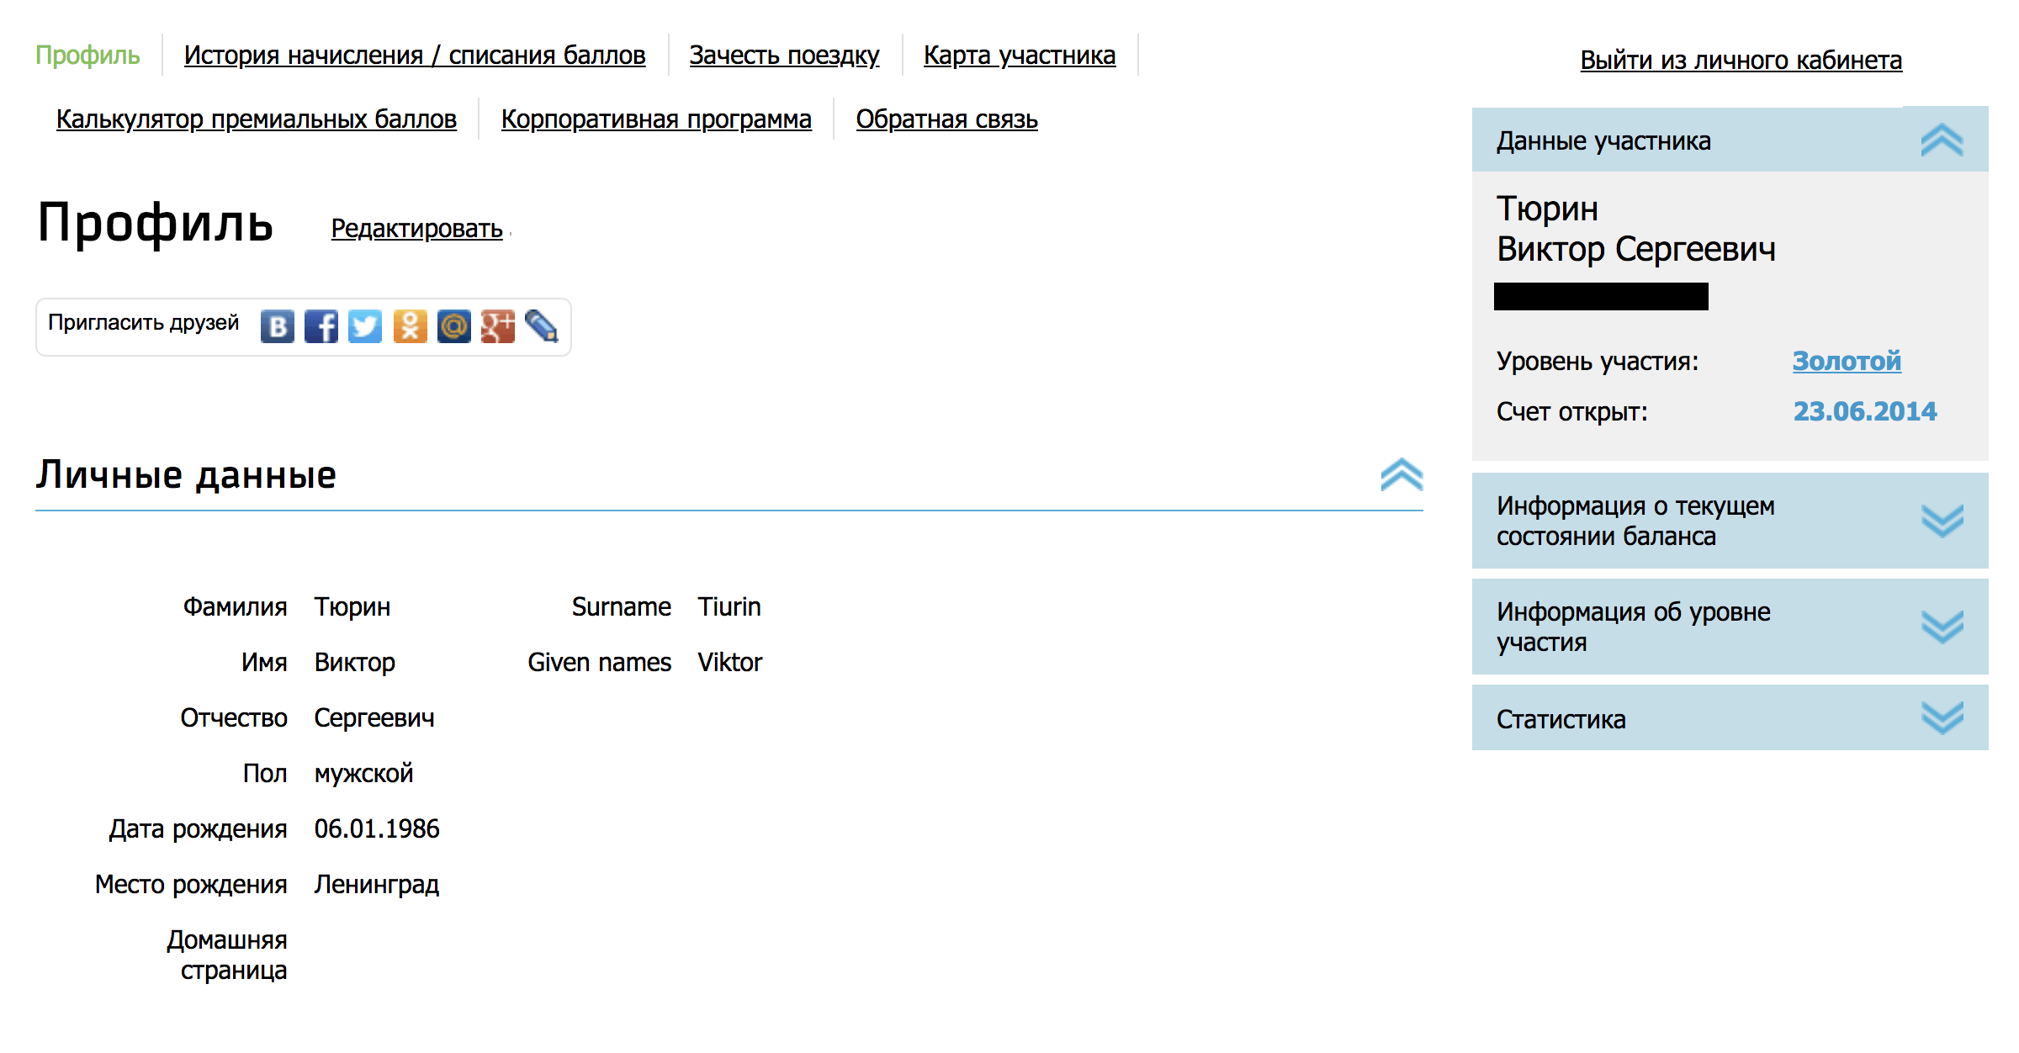2019x1053 pixels.
Task: Share invite via Odnoklassniki icon
Action: click(410, 326)
